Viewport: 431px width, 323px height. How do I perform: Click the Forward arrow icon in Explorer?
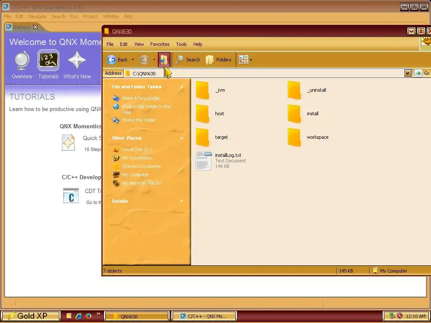point(144,60)
